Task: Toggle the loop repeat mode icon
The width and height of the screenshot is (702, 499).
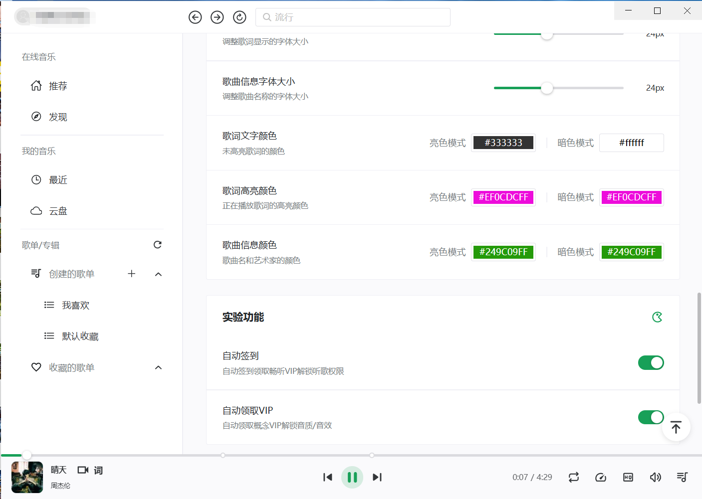Action: coord(574,477)
